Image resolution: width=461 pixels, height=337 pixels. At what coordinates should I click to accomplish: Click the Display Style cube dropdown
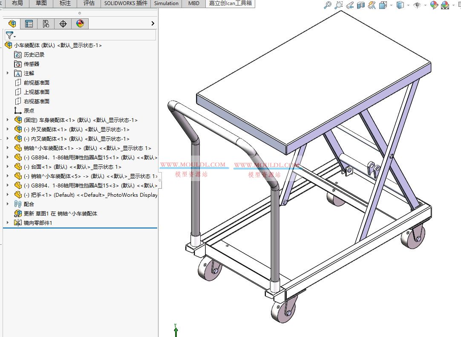[x=408, y=5]
